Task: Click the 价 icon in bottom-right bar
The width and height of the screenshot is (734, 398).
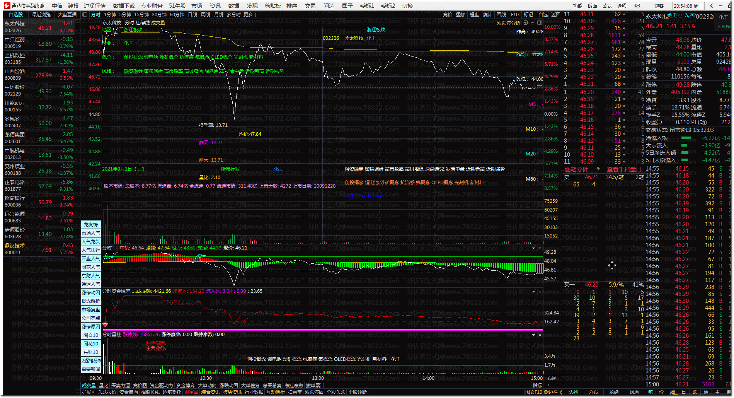Action: [661, 392]
